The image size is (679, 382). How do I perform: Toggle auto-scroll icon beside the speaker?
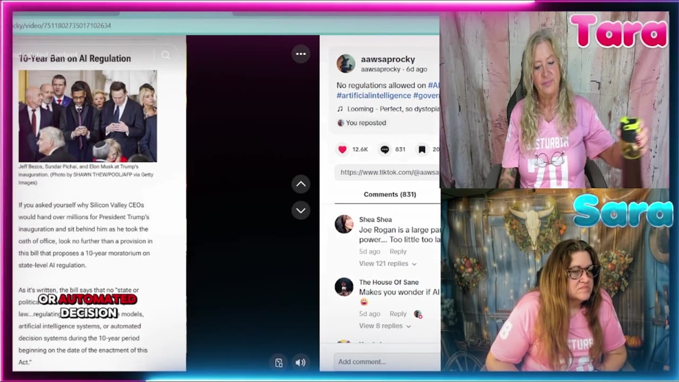[279, 363]
